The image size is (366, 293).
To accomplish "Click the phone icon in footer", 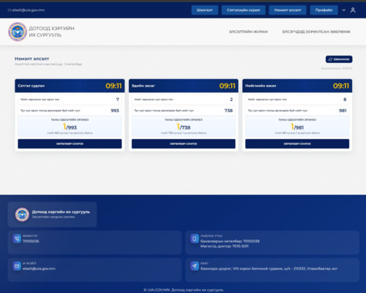I will point(17,239).
